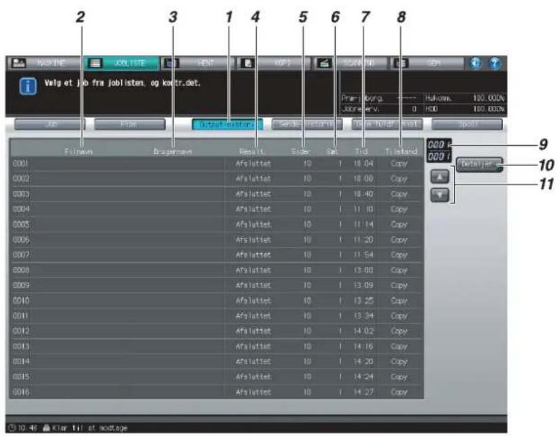The image size is (560, 436).
Task: Click the scroll up arrow button
Action: pos(439,176)
